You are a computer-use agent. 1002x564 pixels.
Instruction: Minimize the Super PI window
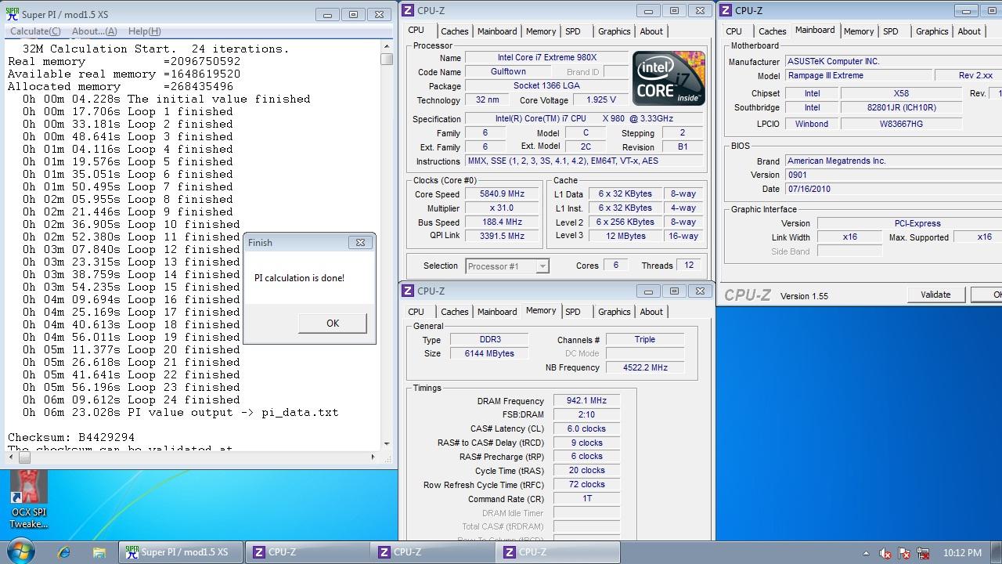[x=327, y=14]
